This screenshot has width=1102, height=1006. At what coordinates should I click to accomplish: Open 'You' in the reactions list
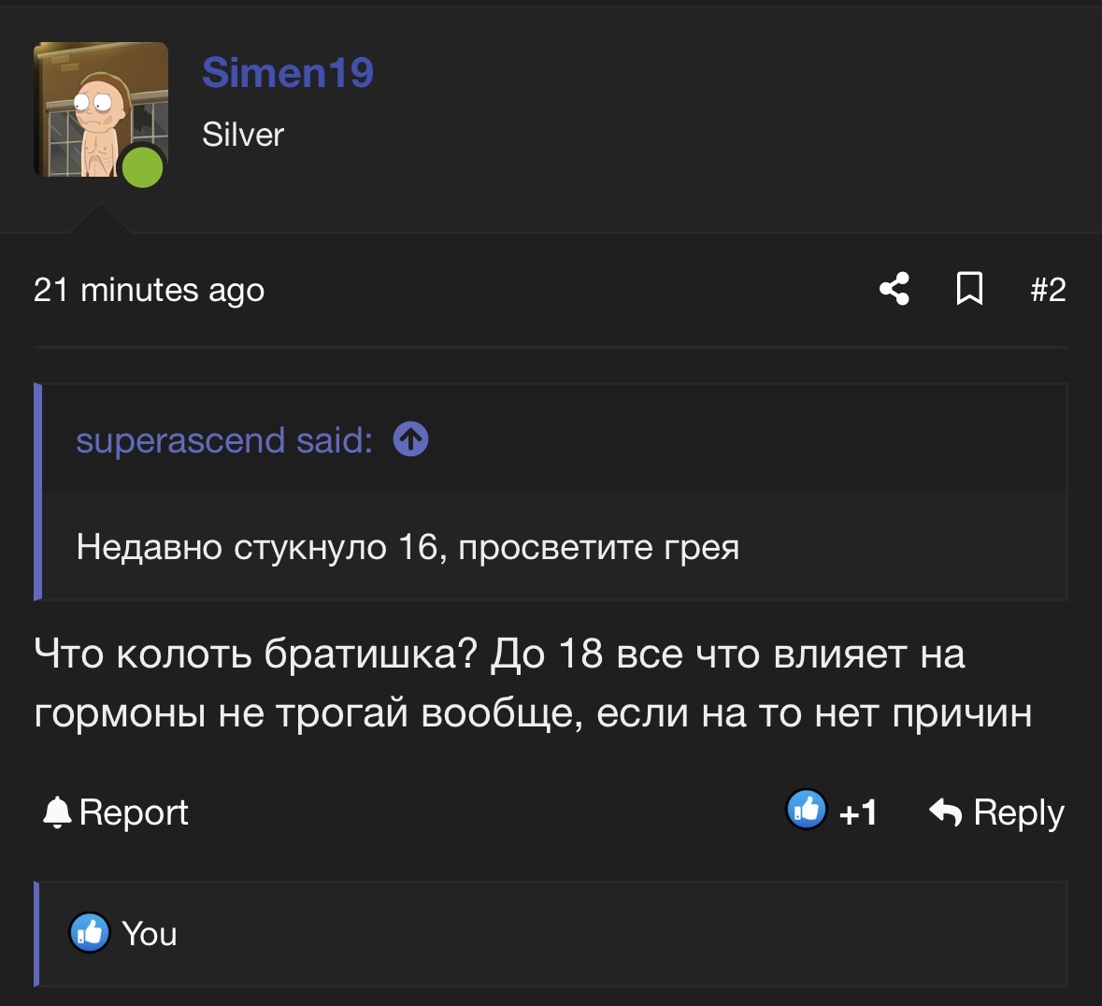[x=149, y=934]
